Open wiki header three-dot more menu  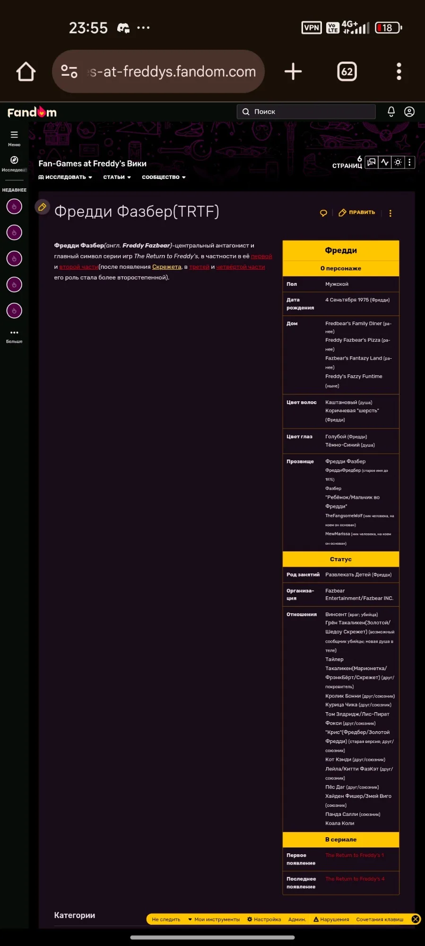(x=409, y=162)
